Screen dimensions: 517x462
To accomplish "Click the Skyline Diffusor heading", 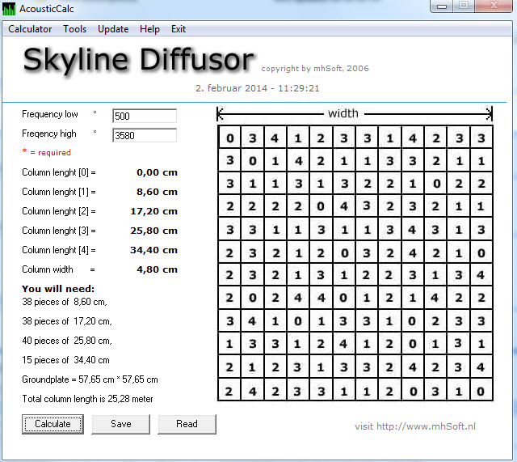I will tap(138, 60).
